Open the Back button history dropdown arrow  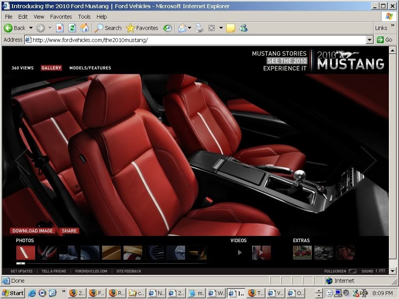pyautogui.click(x=31, y=28)
